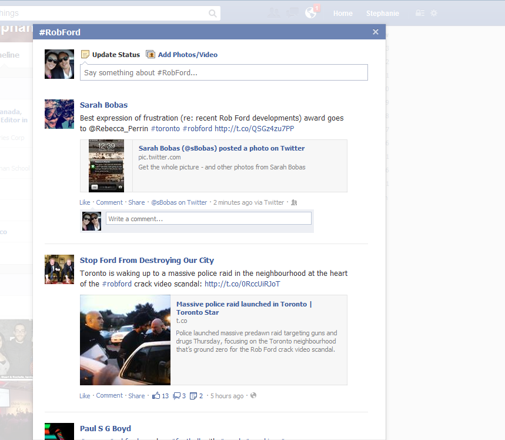Image resolution: width=505 pixels, height=440 pixels.
Task: Go to Home in top bar
Action: pos(343,13)
